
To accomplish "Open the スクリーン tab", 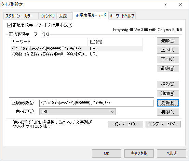I will click(13, 16).
